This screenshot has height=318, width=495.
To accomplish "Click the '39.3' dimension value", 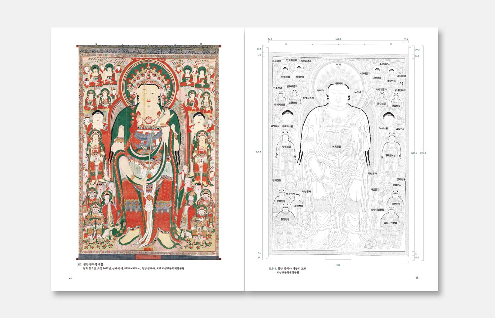I will [x=417, y=50].
